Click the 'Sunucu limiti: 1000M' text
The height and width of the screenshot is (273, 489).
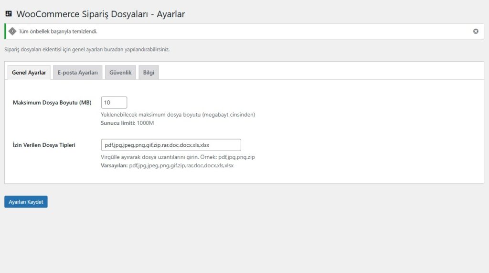(127, 123)
